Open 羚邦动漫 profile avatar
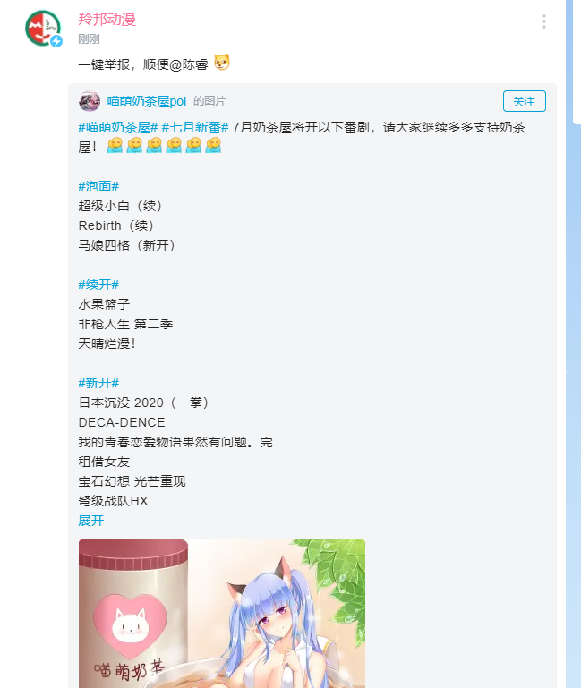This screenshot has width=581, height=688. pyautogui.click(x=43, y=28)
